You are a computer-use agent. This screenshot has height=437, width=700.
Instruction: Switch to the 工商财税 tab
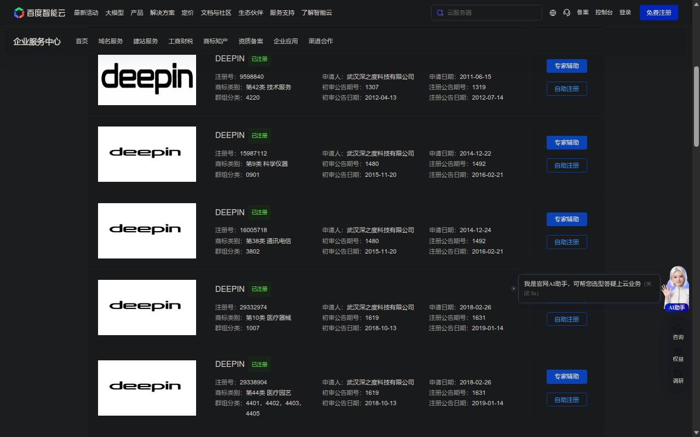click(181, 41)
